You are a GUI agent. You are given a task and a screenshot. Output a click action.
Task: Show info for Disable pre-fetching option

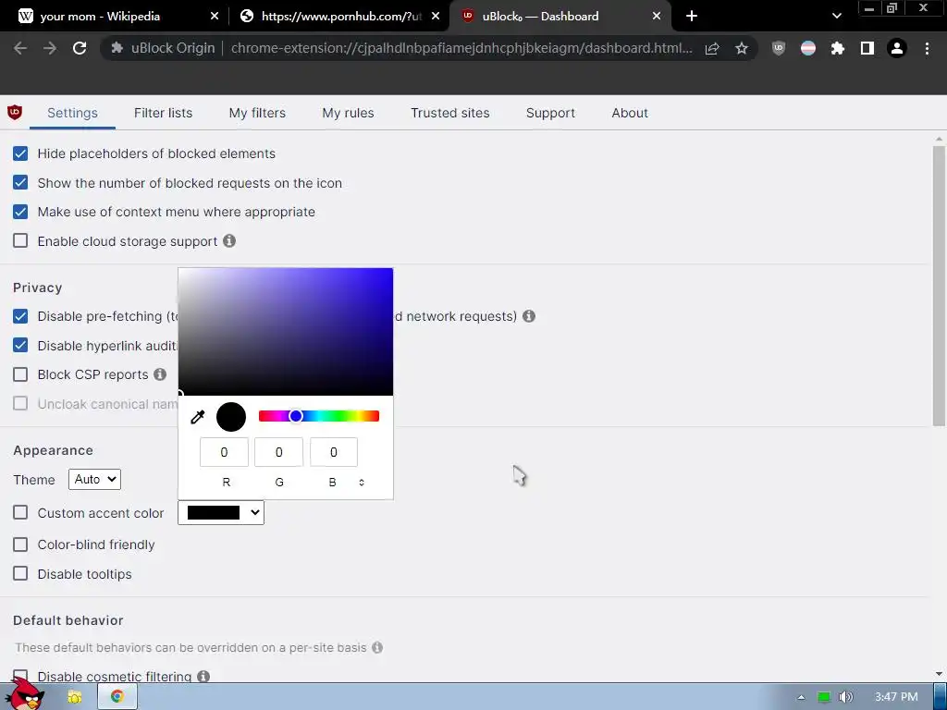(528, 316)
